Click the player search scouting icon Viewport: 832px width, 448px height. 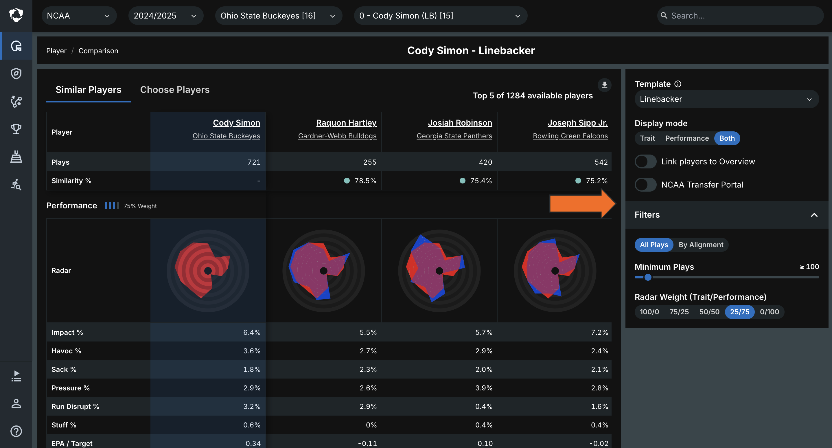coord(16,184)
